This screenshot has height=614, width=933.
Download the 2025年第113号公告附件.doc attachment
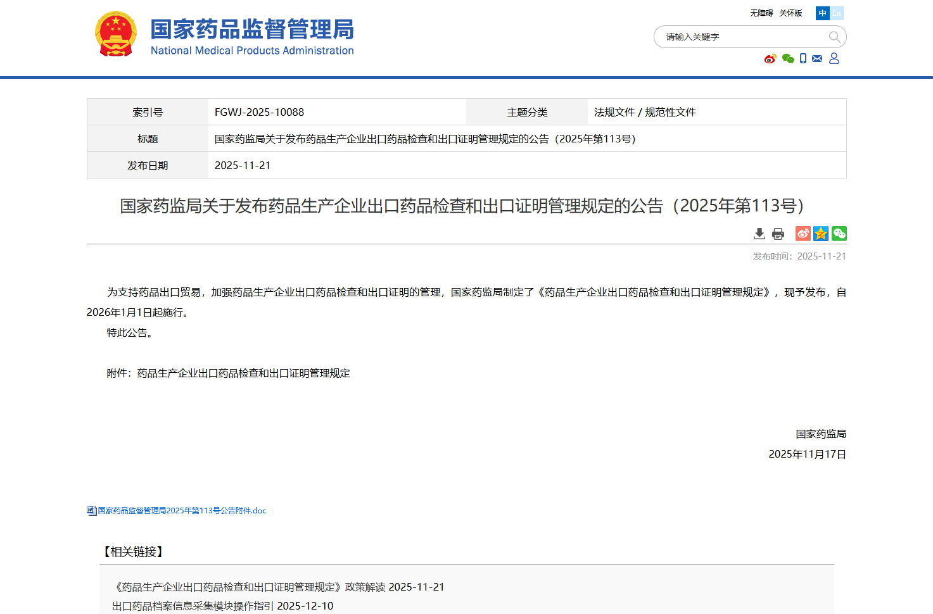pos(181,510)
